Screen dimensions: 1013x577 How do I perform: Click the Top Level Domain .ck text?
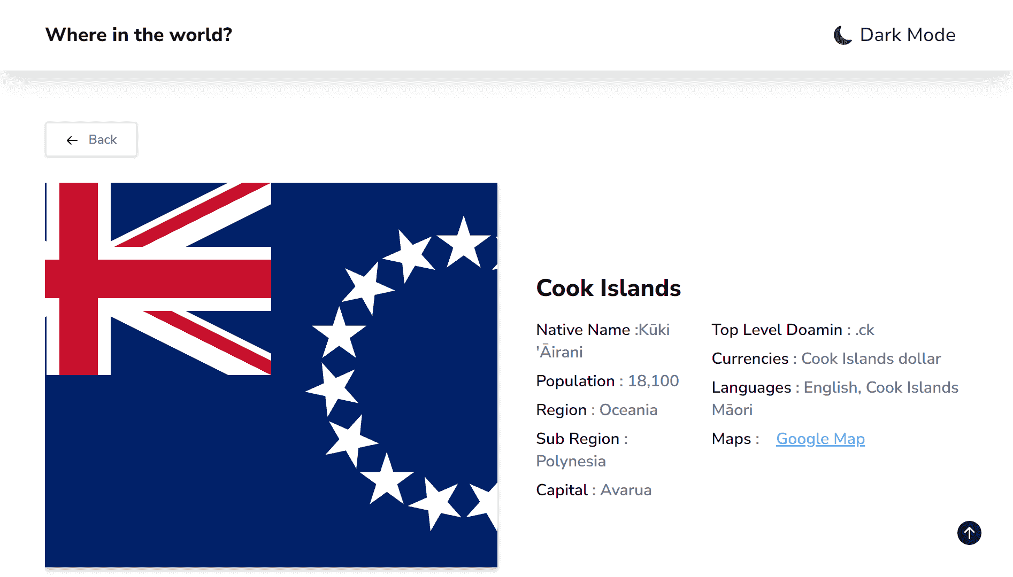pyautogui.click(x=793, y=330)
